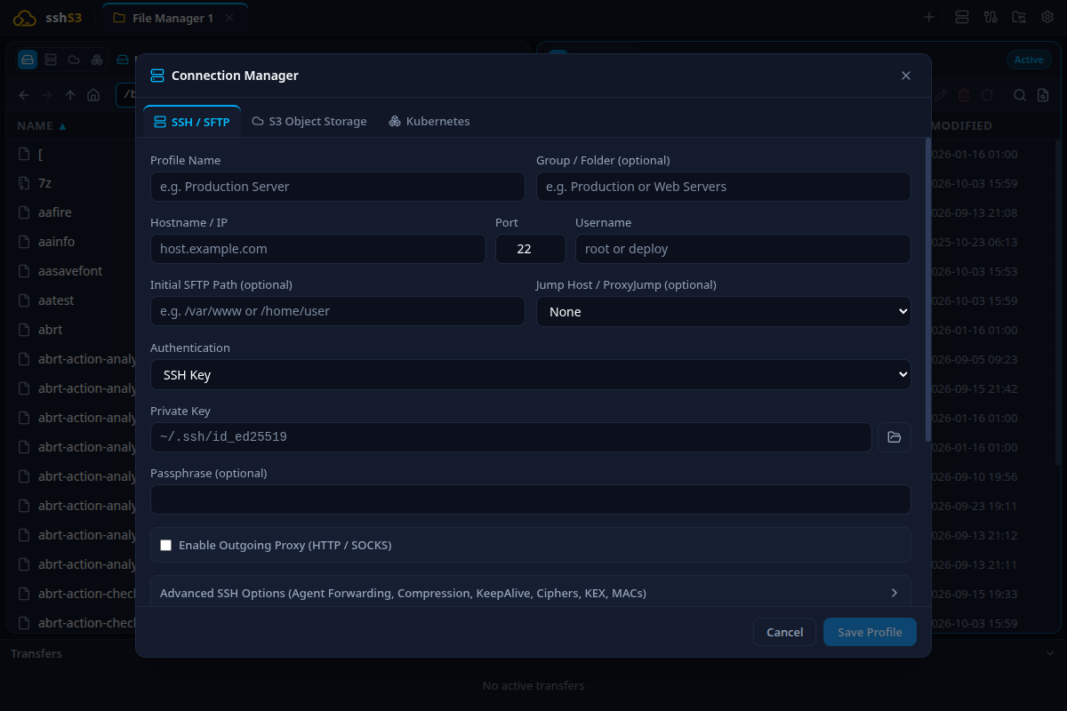Close the Connection Manager dialog
1067x711 pixels.
point(906,76)
